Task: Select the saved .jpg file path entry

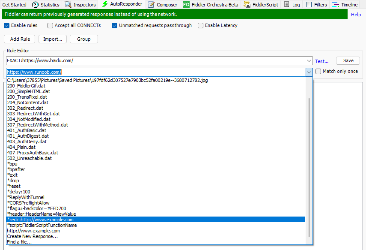Action: pyautogui.click(x=156, y=80)
